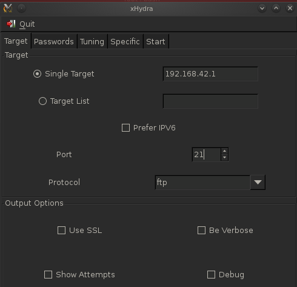297x287 pixels.
Task: Click the Protocol label text
Action: tap(64, 182)
